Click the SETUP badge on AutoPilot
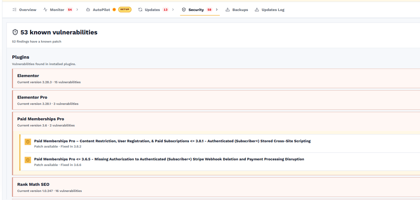Image resolution: width=420 pixels, height=200 pixels. coord(125,10)
